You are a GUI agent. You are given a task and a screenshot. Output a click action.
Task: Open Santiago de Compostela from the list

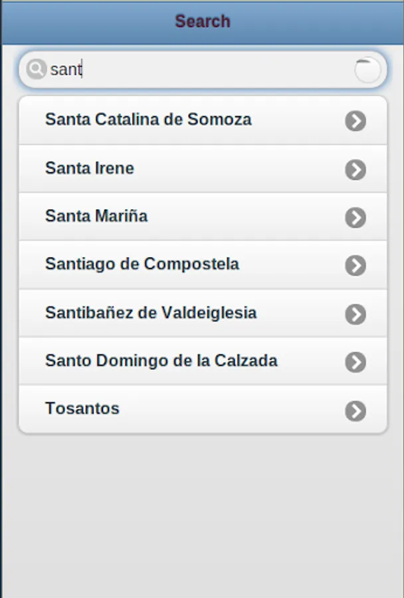pos(142,264)
